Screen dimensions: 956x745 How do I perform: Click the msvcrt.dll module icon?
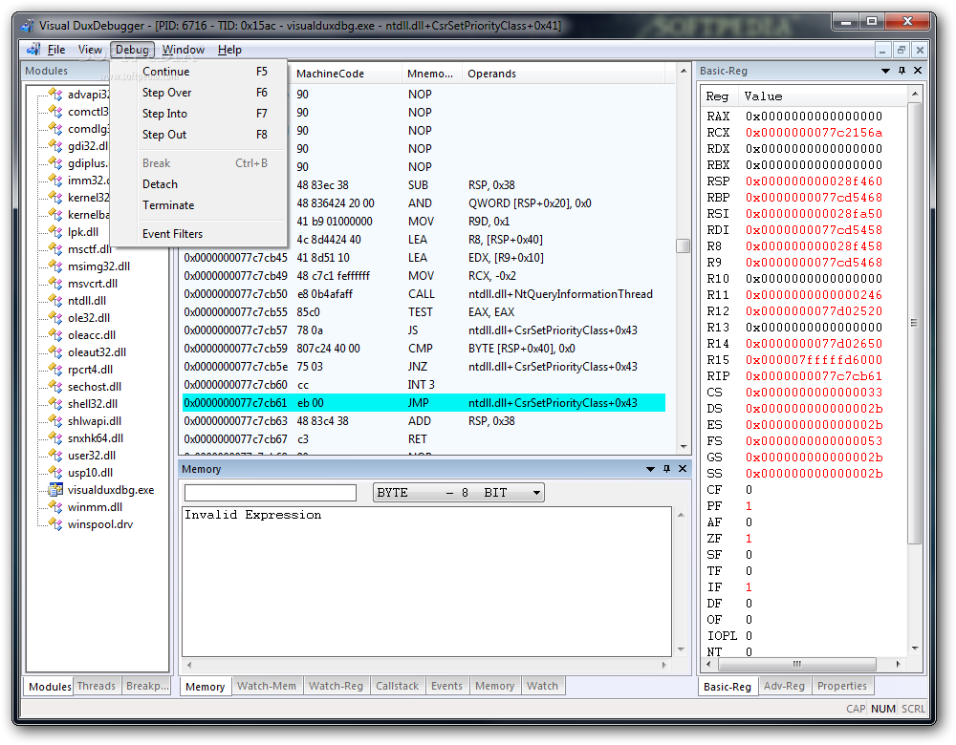pyautogui.click(x=55, y=284)
